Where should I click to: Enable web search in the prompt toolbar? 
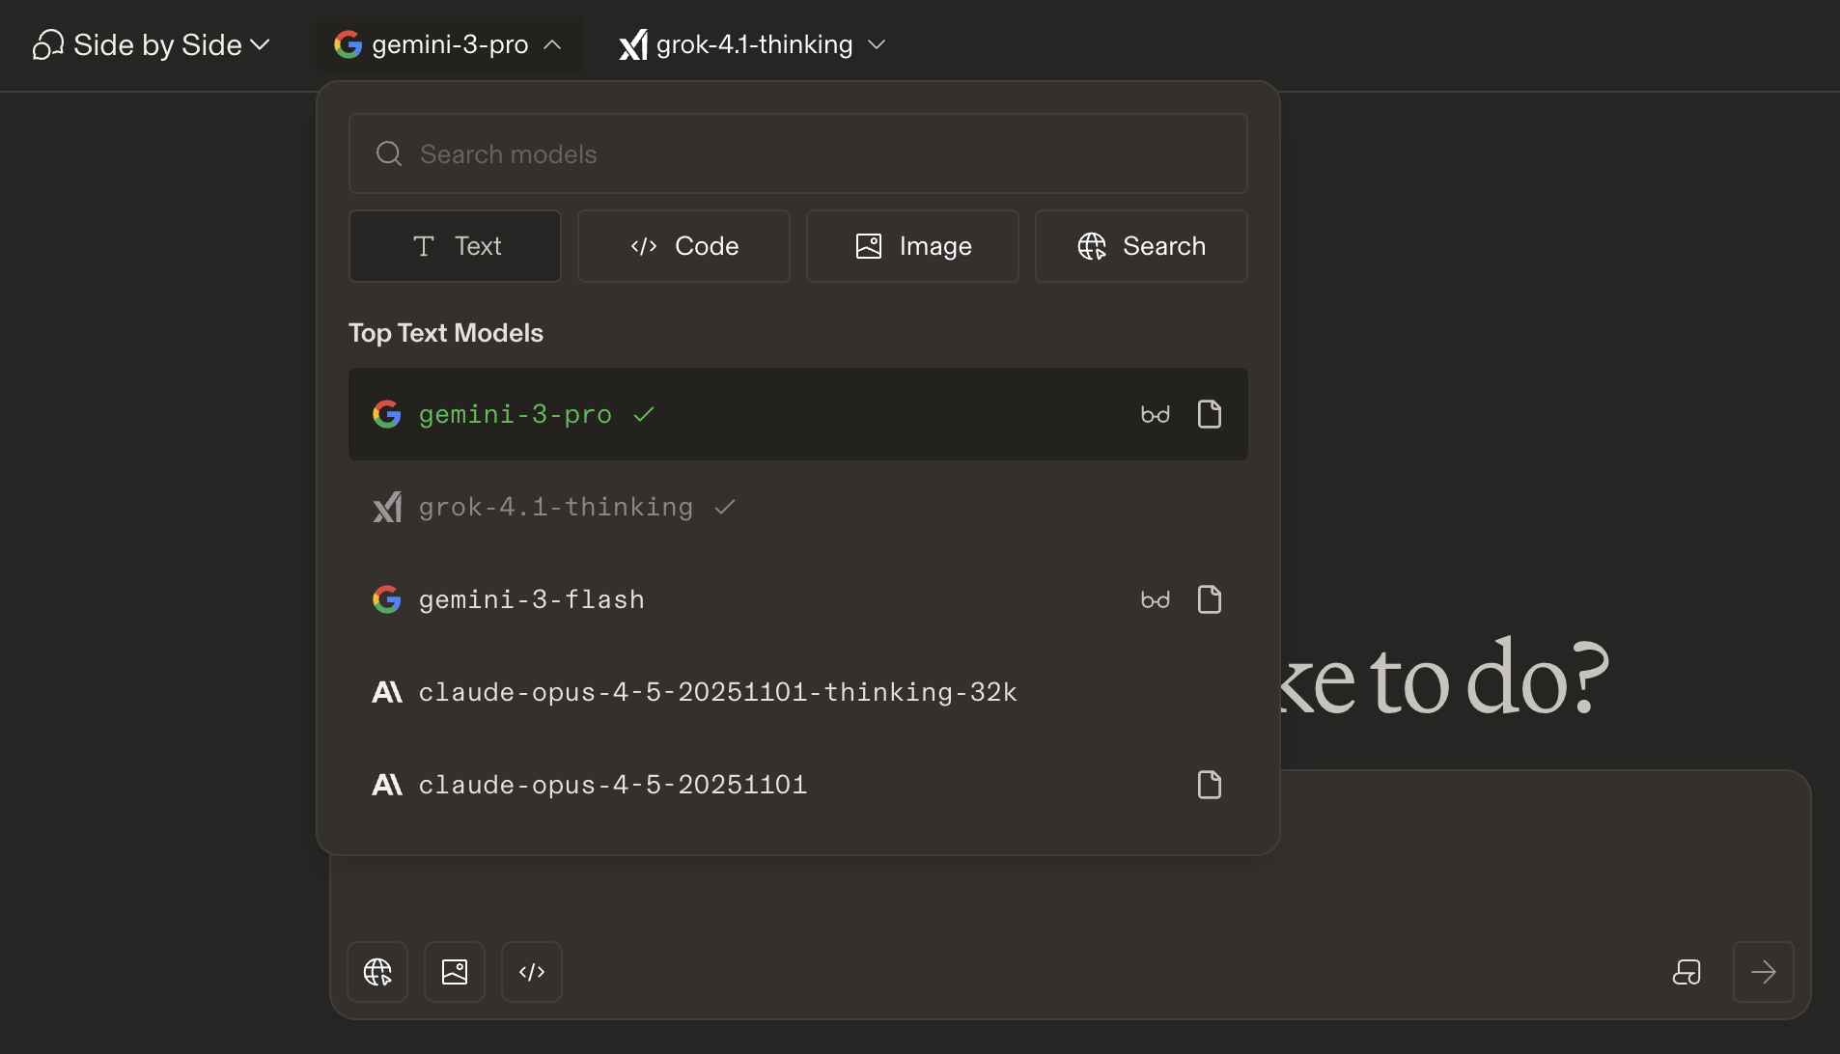[376, 971]
